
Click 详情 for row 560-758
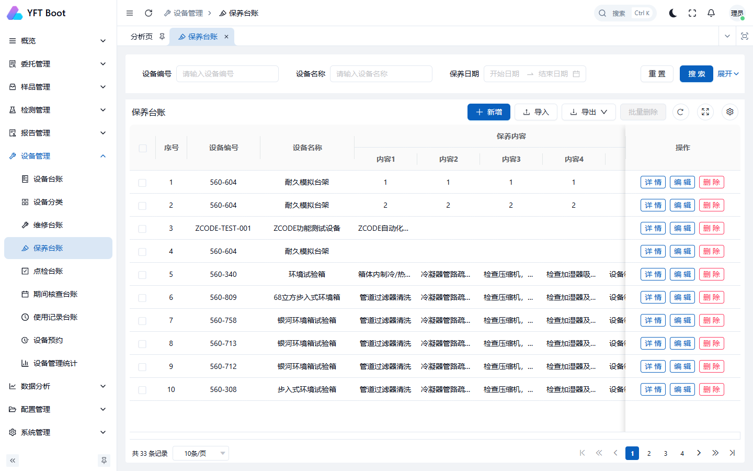(x=653, y=320)
